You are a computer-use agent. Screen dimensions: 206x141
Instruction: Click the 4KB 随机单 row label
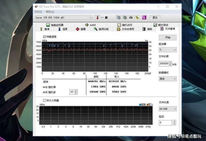(49, 87)
